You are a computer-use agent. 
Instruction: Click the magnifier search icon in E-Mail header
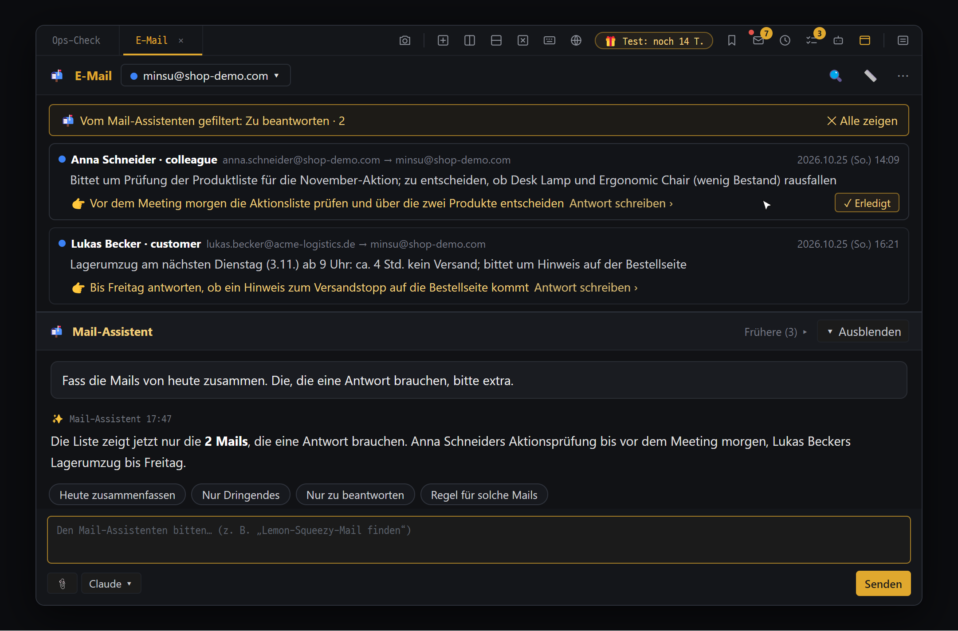pos(835,76)
